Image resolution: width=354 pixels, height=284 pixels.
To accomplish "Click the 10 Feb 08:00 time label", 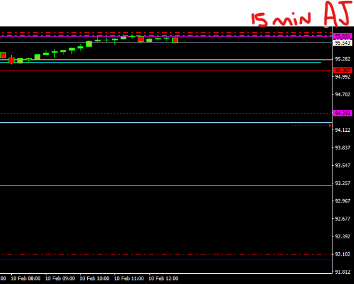I will (25, 278).
